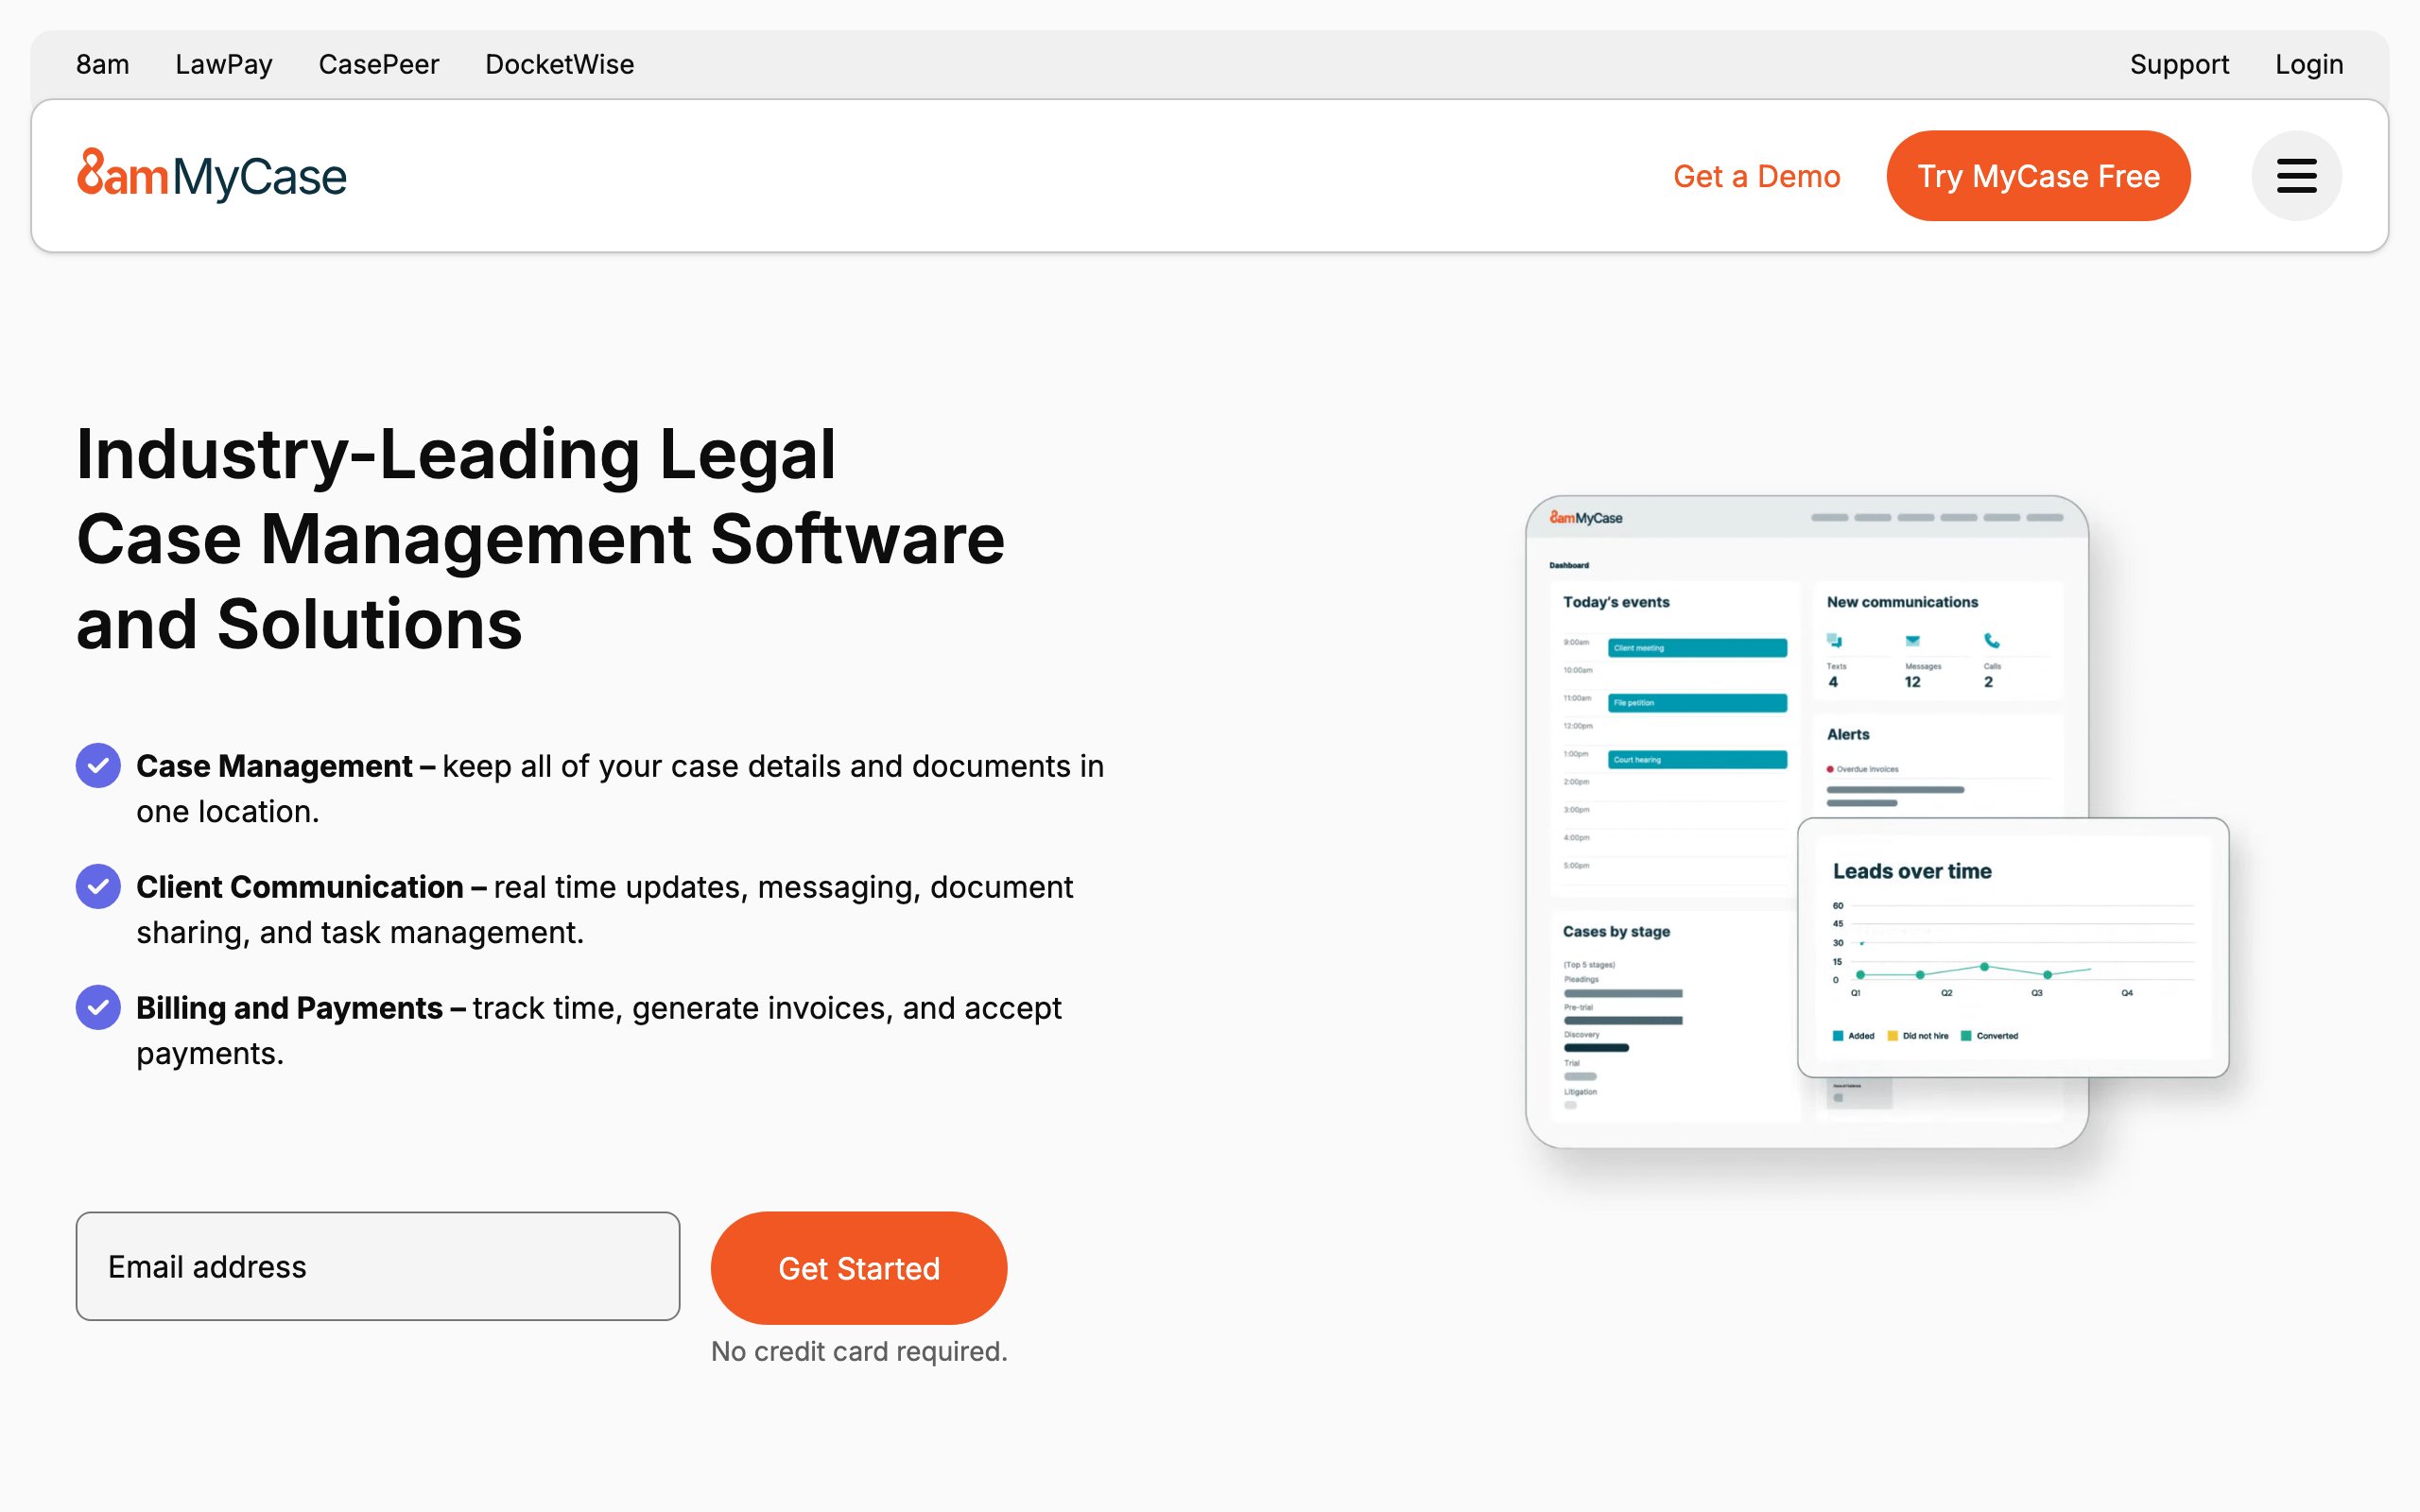Viewport: 2420px width, 1512px height.
Task: Click the Case Management checkmark icon
Action: (x=98, y=766)
